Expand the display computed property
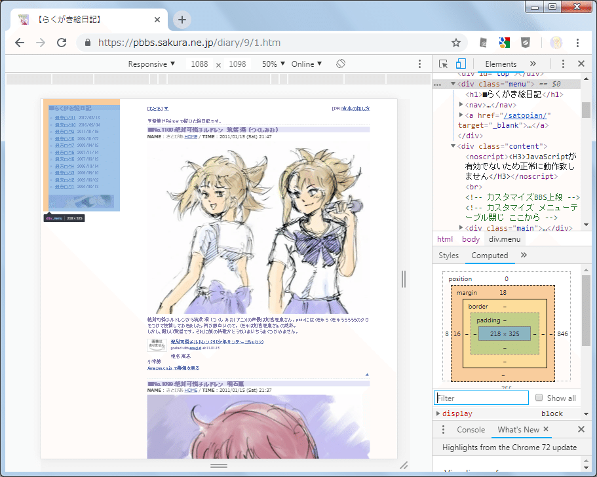 [438, 413]
